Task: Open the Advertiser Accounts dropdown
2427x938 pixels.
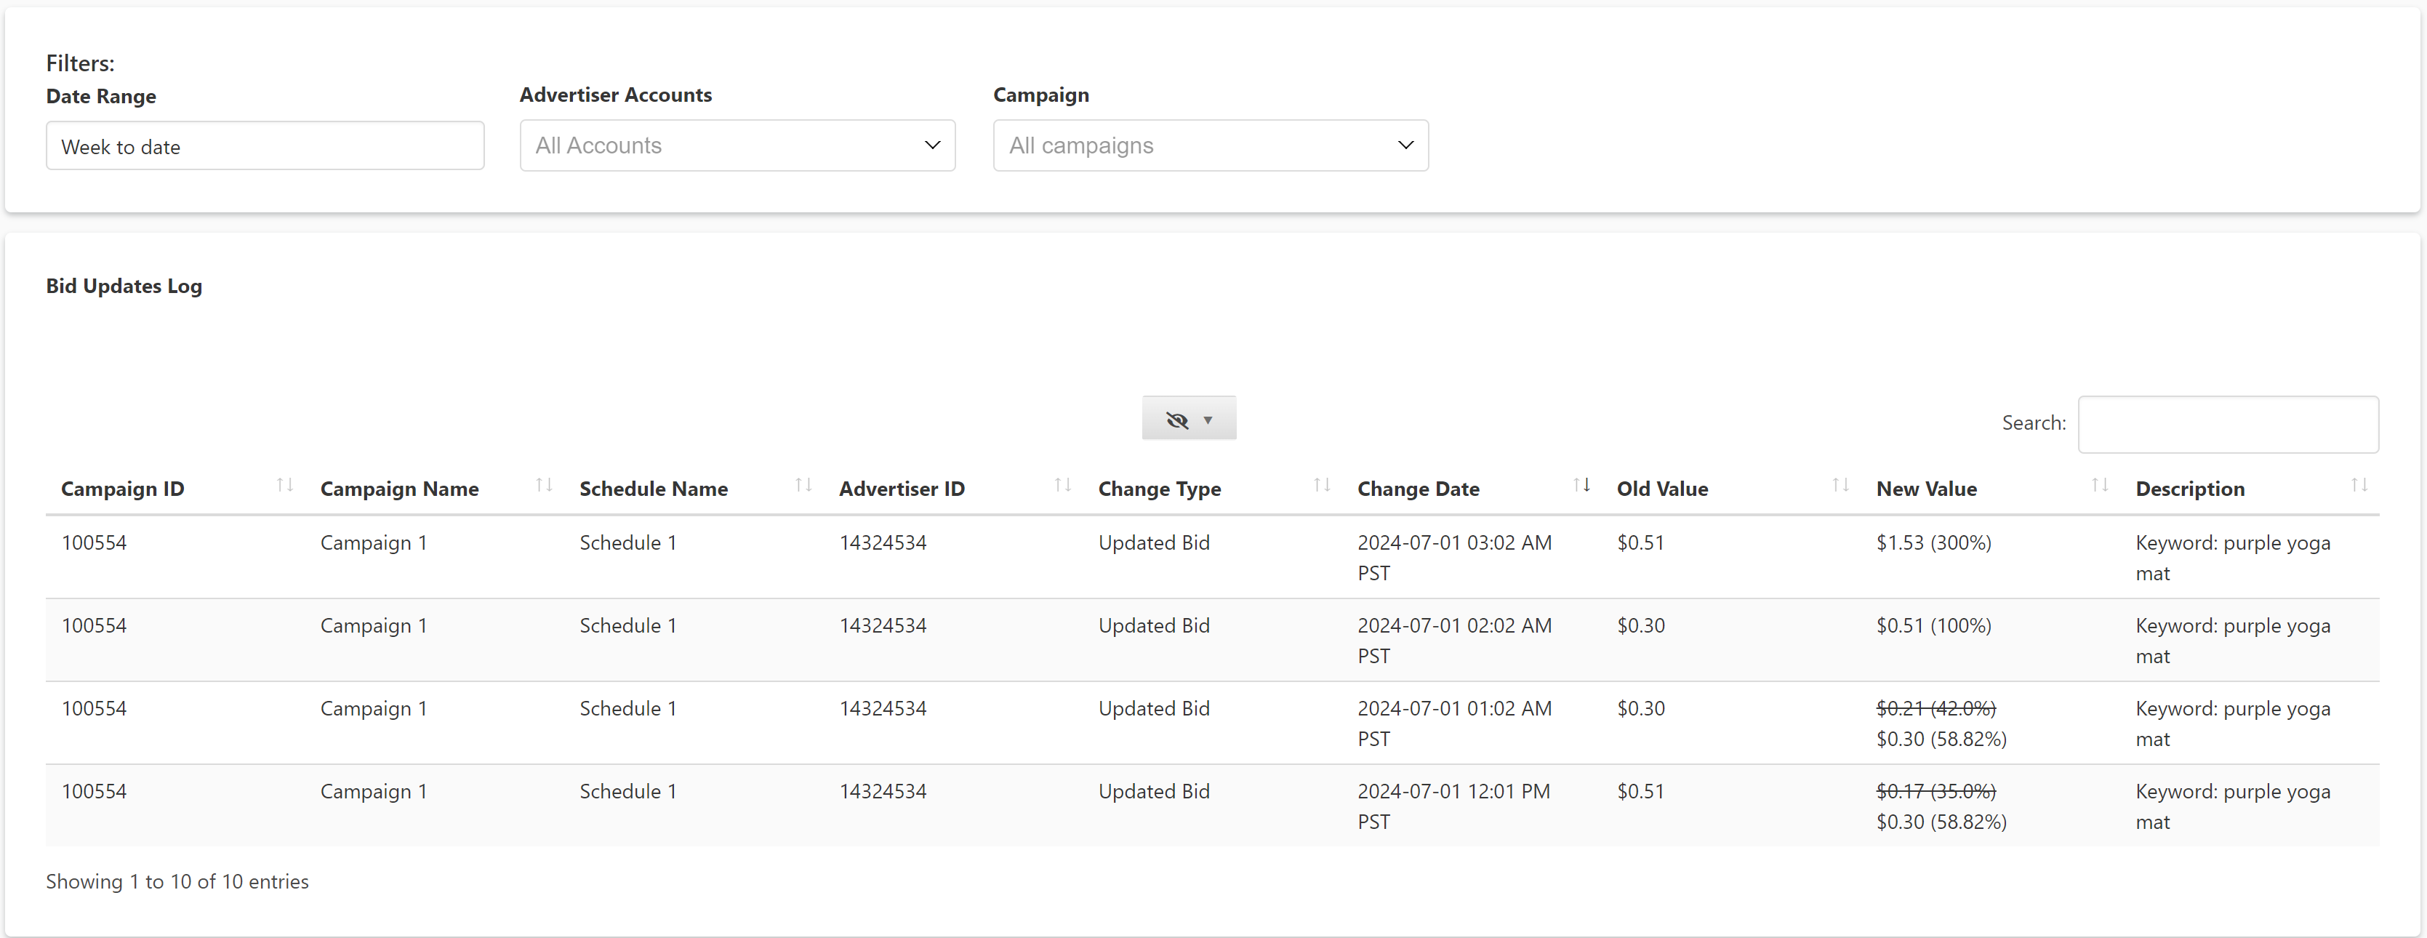Action: 737,146
